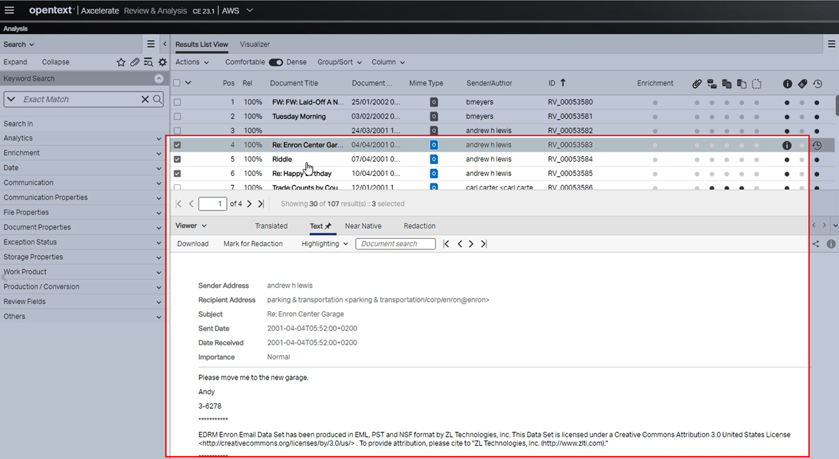Toggle Comfortable/Dense display switch
This screenshot has height=459, width=839.
click(275, 62)
